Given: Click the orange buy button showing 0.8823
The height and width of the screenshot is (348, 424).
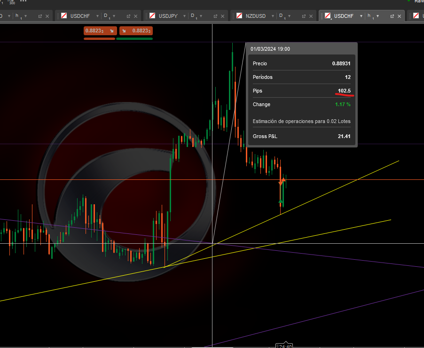Looking at the screenshot, I should pyautogui.click(x=136, y=31).
